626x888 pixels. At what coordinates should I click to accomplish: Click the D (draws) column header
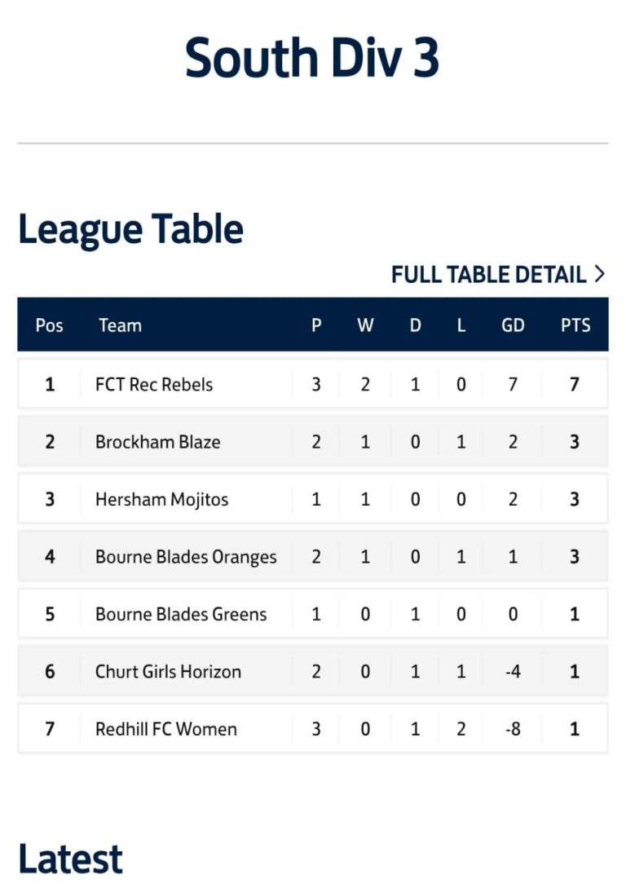(x=415, y=325)
